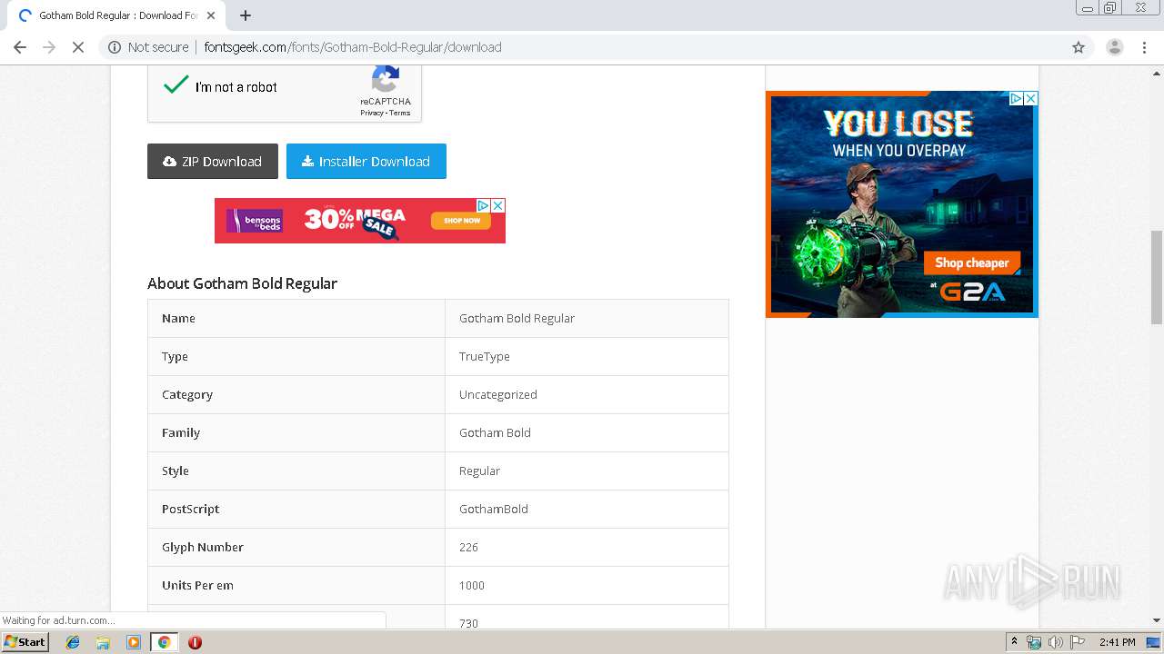Go back to the previous page
Image resolution: width=1164 pixels, height=654 pixels.
tap(20, 47)
